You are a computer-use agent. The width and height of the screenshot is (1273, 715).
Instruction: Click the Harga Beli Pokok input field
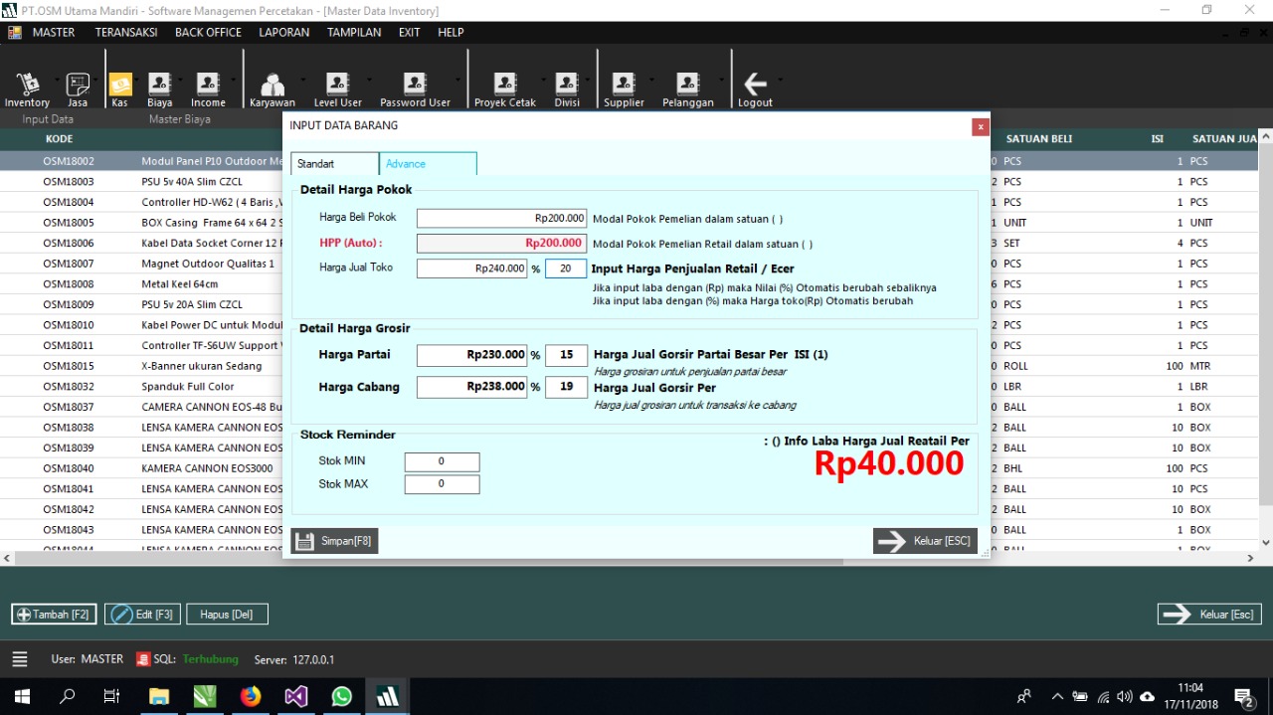pos(501,218)
